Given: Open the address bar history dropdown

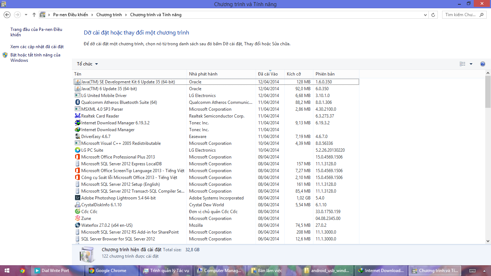Looking at the screenshot, I should click(x=425, y=15).
